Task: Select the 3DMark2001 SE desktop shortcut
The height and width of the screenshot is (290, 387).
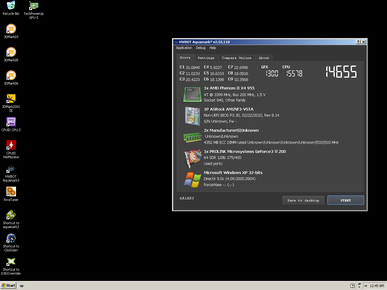Action: tap(11, 103)
